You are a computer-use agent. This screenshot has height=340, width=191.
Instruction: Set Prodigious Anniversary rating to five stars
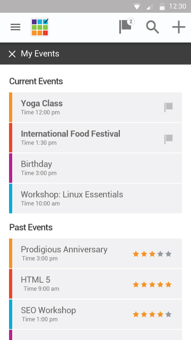tap(169, 254)
